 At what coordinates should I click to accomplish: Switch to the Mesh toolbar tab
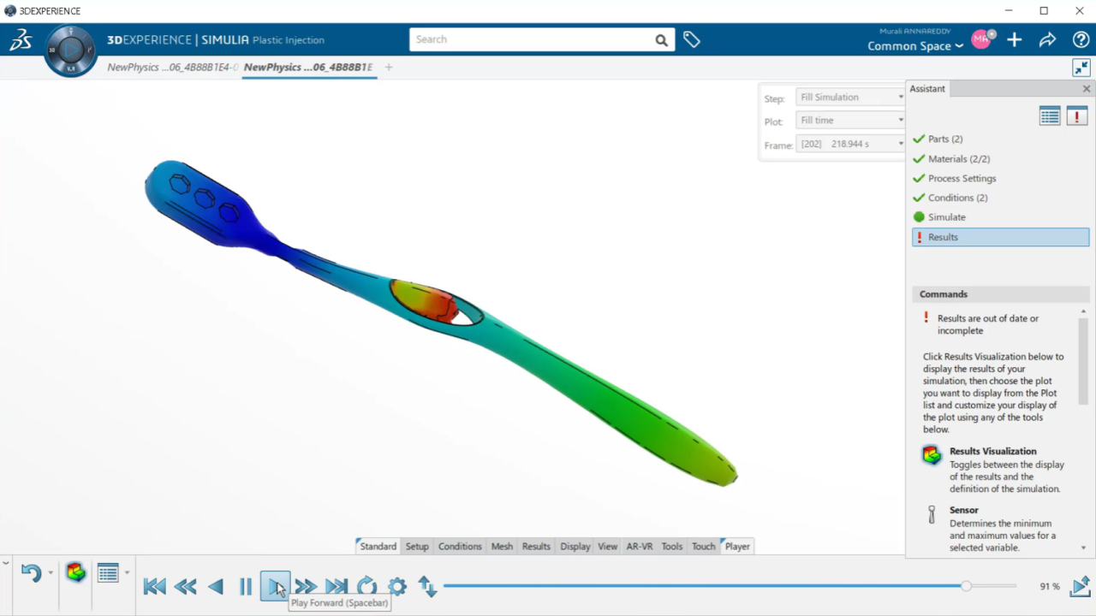[x=502, y=546]
